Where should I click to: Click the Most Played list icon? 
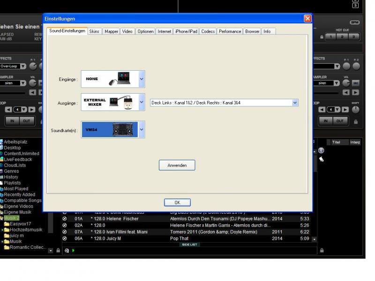(2, 189)
